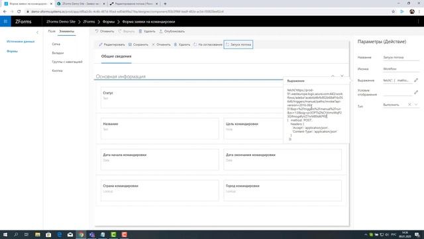Click the Запуск потока button

(238, 44)
